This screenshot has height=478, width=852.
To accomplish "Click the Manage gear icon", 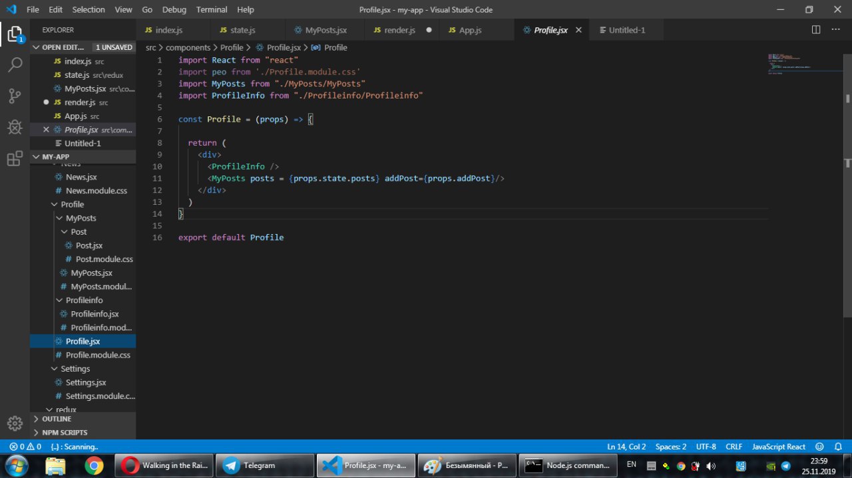I will [x=15, y=423].
